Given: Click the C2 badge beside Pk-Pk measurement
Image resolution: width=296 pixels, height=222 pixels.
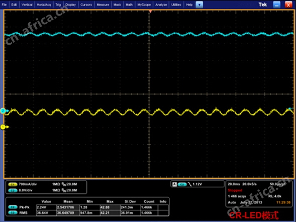Looking at the screenshot, I should 13,207.
